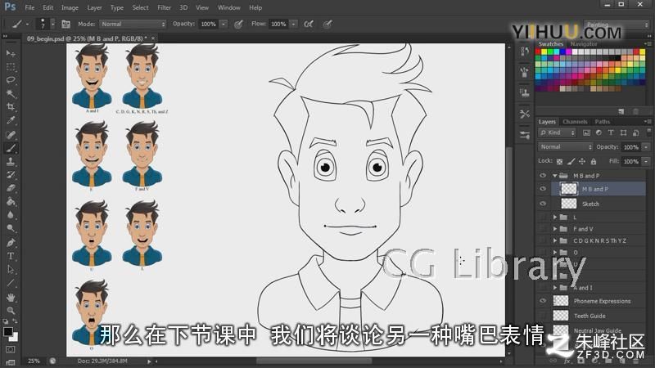Select the Brush tool in toolbox
Screen dimensions: 655x368
11,148
